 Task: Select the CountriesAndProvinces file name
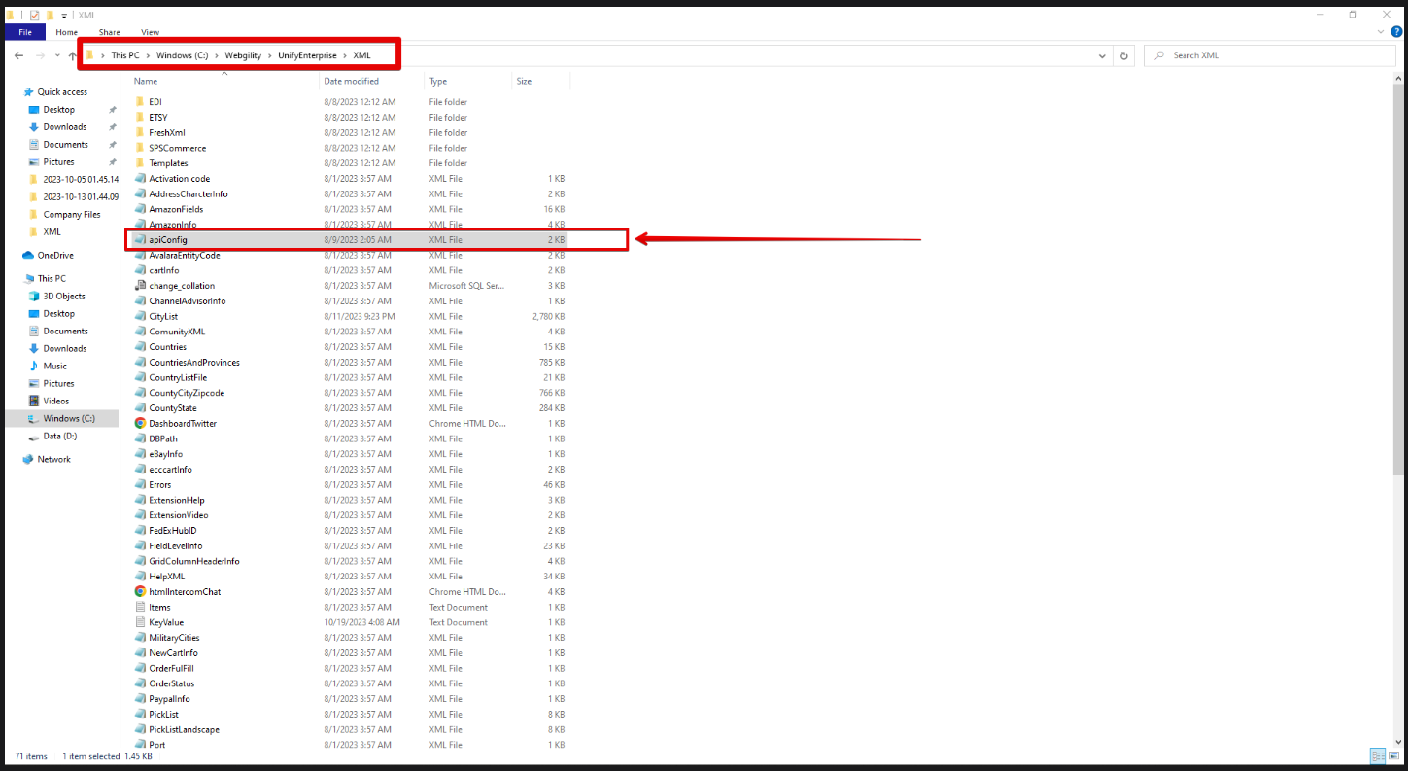194,363
